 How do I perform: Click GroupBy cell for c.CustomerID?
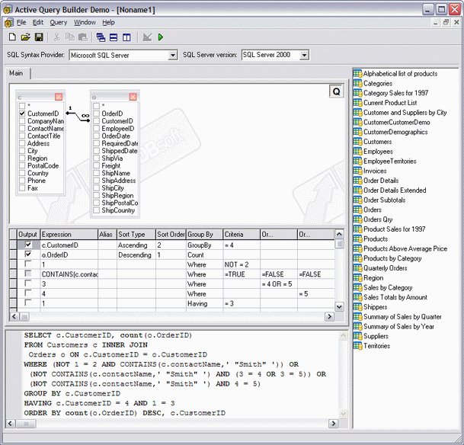click(204, 245)
